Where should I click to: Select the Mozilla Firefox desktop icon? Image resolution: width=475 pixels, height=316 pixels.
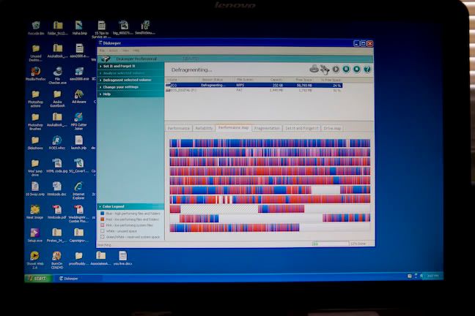pos(35,74)
